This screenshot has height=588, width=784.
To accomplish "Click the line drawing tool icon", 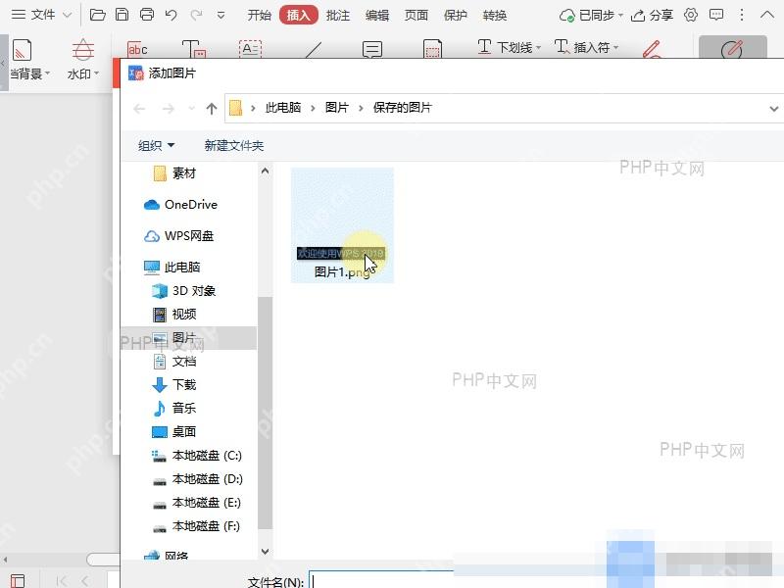I will click(x=313, y=50).
